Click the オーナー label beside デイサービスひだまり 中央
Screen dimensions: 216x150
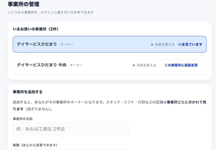click(x=76, y=65)
